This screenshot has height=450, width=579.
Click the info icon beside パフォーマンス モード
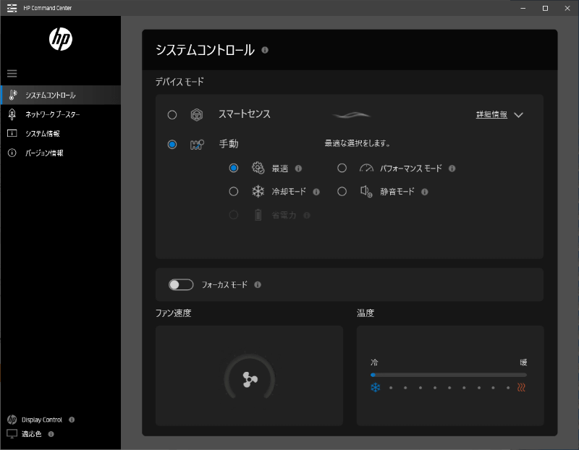coord(452,168)
